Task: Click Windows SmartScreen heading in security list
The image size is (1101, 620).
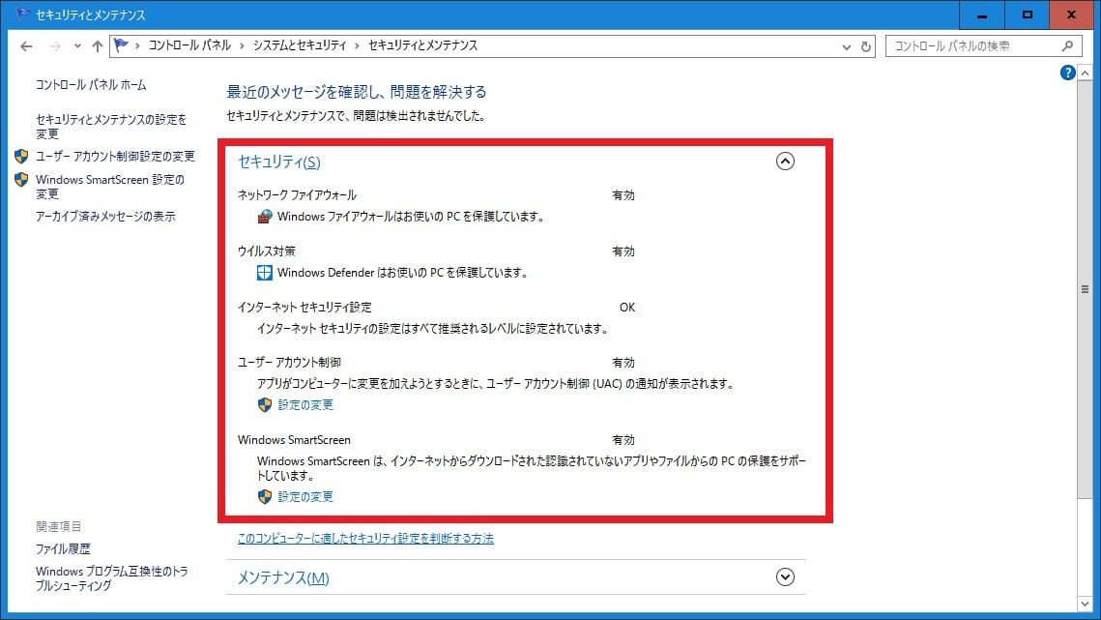Action: (294, 440)
